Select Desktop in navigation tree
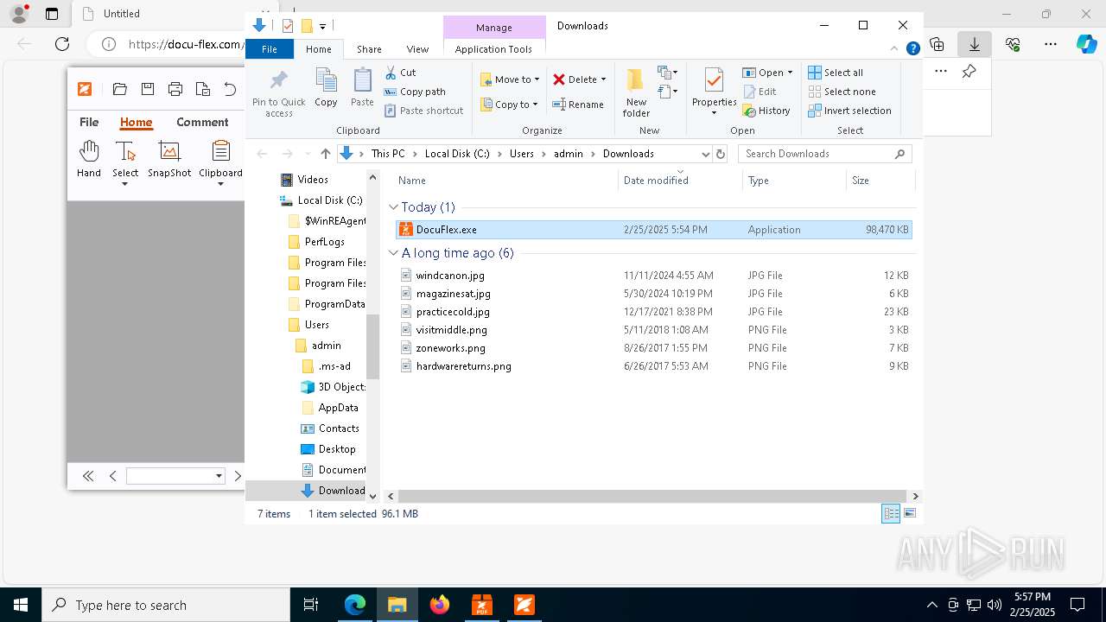 [336, 449]
